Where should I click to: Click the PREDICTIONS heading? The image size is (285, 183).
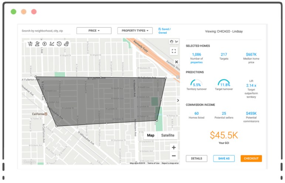(x=195, y=72)
